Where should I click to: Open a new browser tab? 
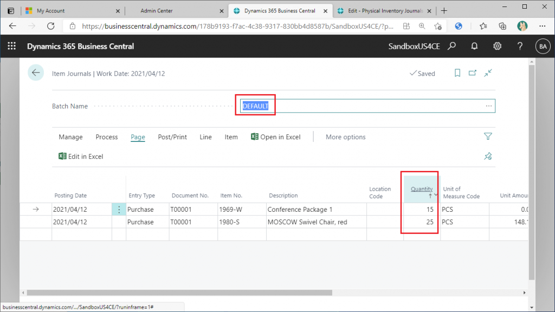(444, 11)
